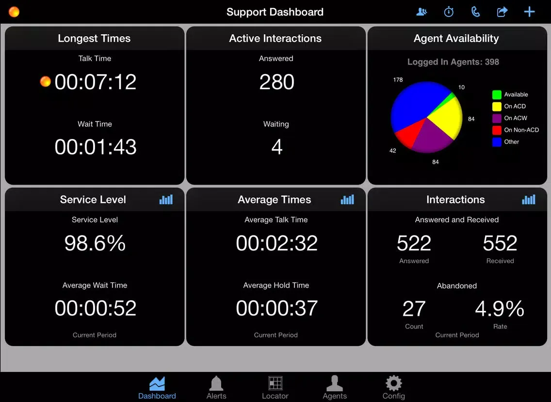The width and height of the screenshot is (551, 402).
Task: Click the abandoned count 27
Action: coord(414,309)
